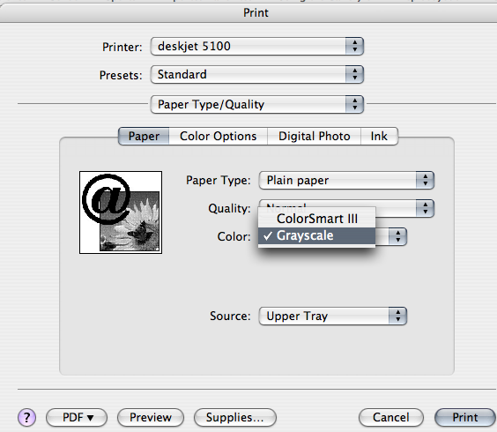Open the Source dropdown showing Upper Tray

coord(333,316)
